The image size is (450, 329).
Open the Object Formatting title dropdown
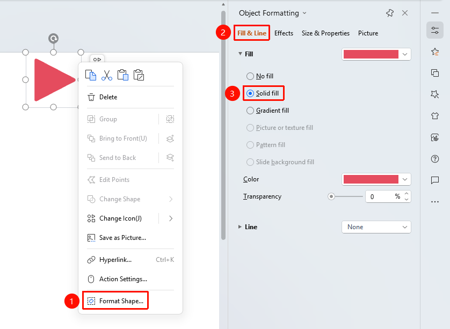tap(304, 13)
